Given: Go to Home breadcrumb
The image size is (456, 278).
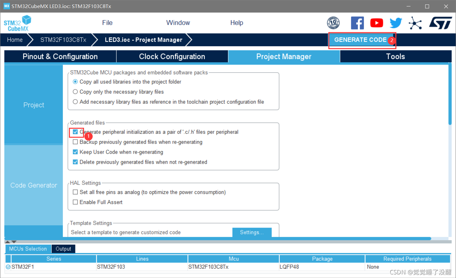Looking at the screenshot, I should [15, 40].
